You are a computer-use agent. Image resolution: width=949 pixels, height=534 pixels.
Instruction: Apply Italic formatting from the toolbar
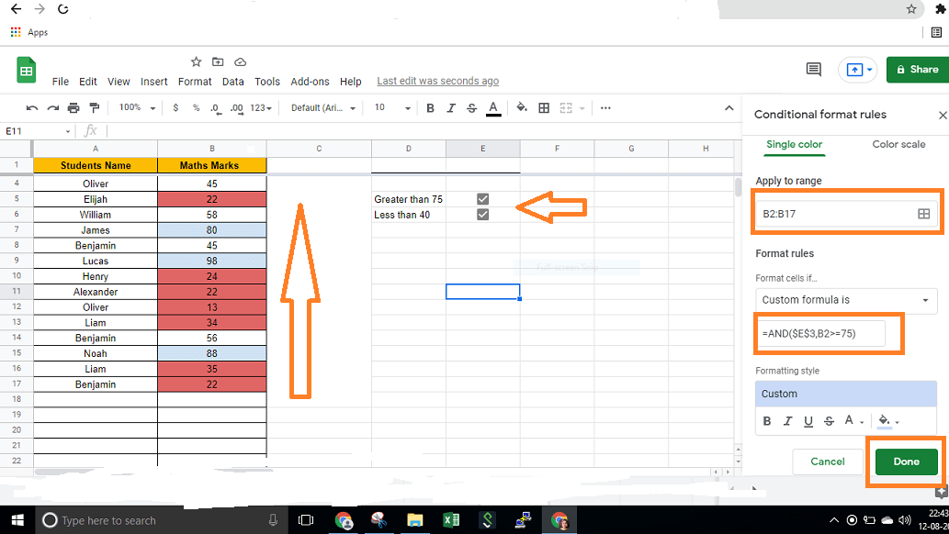(451, 107)
